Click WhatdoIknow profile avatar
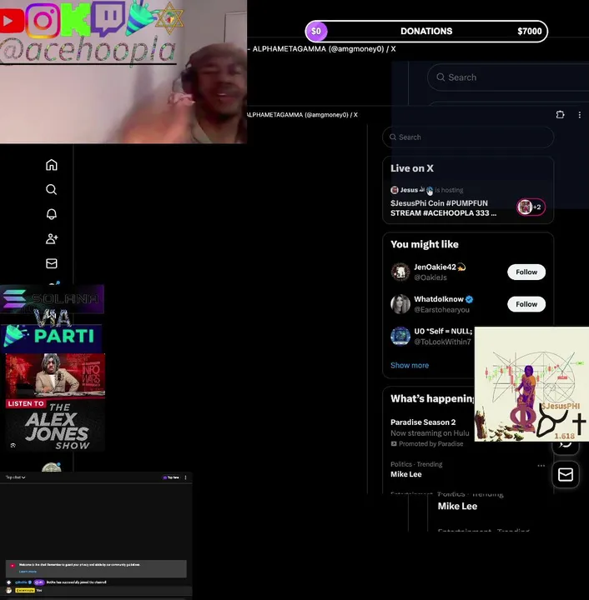The image size is (589, 600). coord(400,304)
